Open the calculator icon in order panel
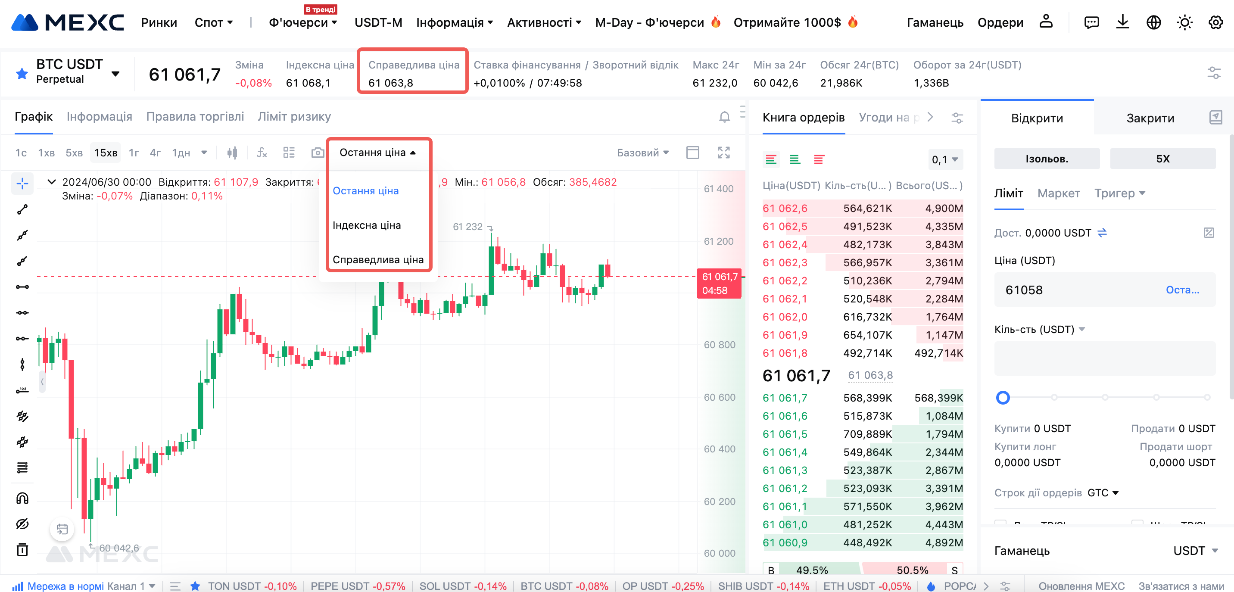This screenshot has width=1234, height=592. point(1209,233)
